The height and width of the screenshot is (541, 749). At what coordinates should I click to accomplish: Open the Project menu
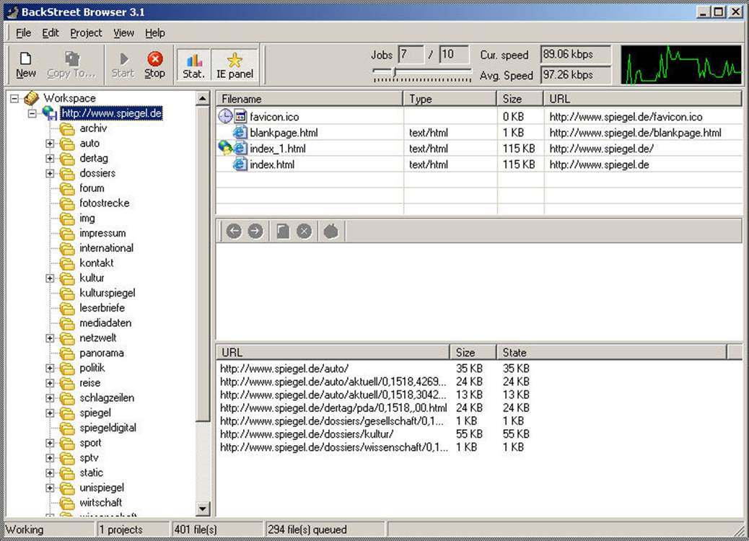point(86,33)
